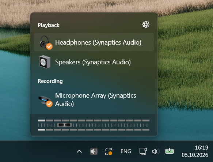Click the upper volume level meter bar
The height and width of the screenshot is (162, 213).
click(x=94, y=121)
